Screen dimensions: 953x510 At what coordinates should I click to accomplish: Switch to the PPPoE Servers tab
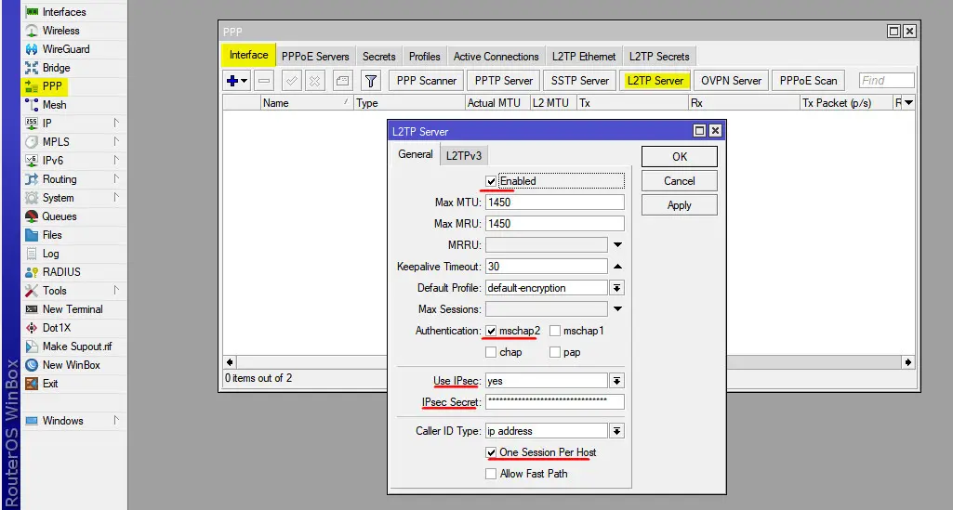[x=315, y=57]
